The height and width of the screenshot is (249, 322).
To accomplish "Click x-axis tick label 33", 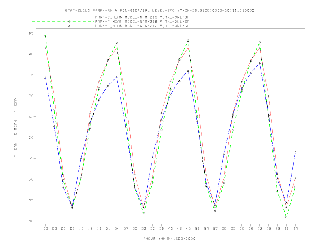I will (x=144, y=229).
